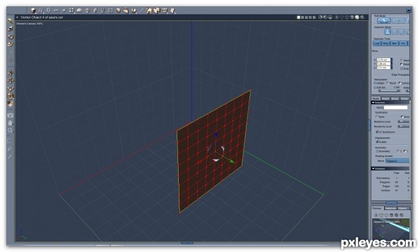
Task: Choose the magnifier zoom tool in left toolbar
Action: coord(10,131)
